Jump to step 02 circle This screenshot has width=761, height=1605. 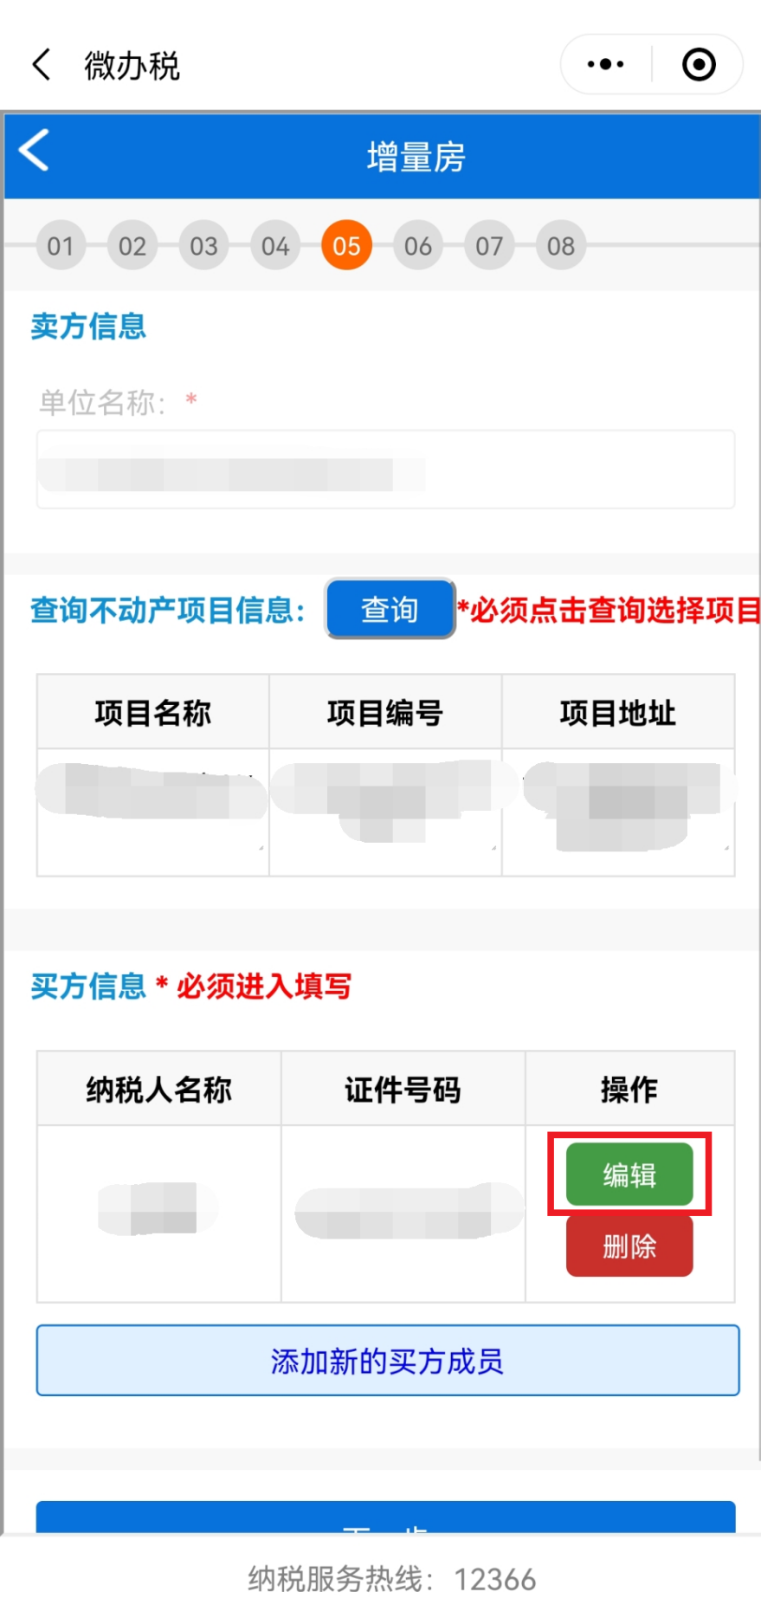132,246
